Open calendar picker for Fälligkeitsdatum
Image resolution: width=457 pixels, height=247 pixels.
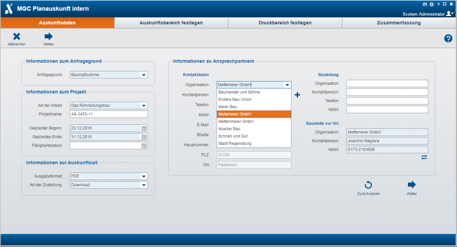coord(144,146)
